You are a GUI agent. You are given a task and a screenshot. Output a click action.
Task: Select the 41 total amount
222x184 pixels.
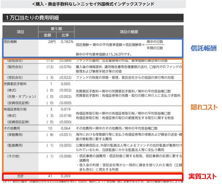[50, 176]
